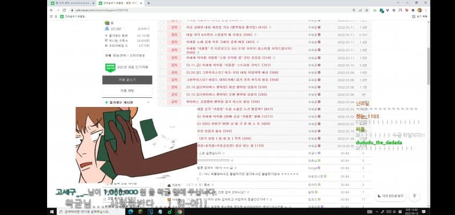Screen dimensions: 455x215
Task: Tick the checkbox for notice row [230]
Action: (162, 87)
